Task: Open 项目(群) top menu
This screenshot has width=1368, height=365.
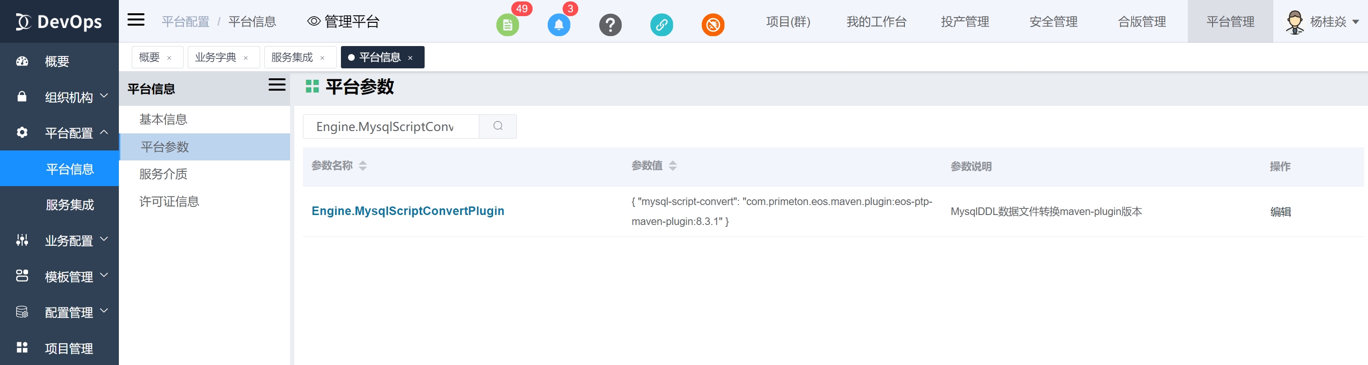Action: [788, 22]
